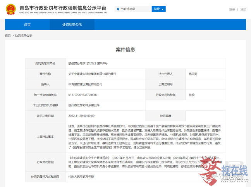Click the 工商注册号 label cell
Viewport: 251px width, 187px height.
[x=165, y=84]
